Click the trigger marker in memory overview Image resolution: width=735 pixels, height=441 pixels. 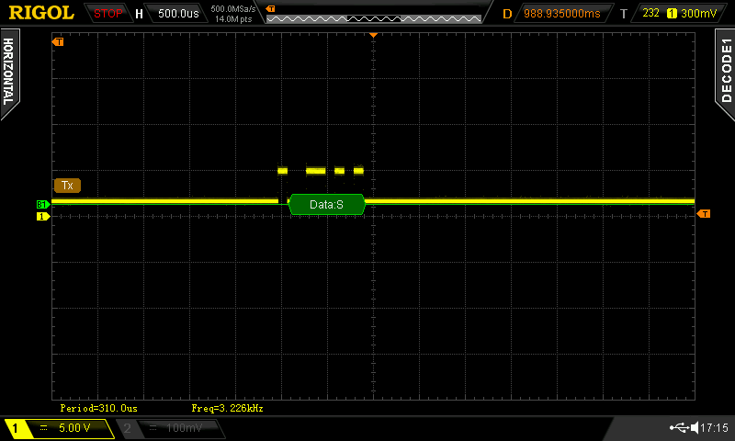point(270,8)
